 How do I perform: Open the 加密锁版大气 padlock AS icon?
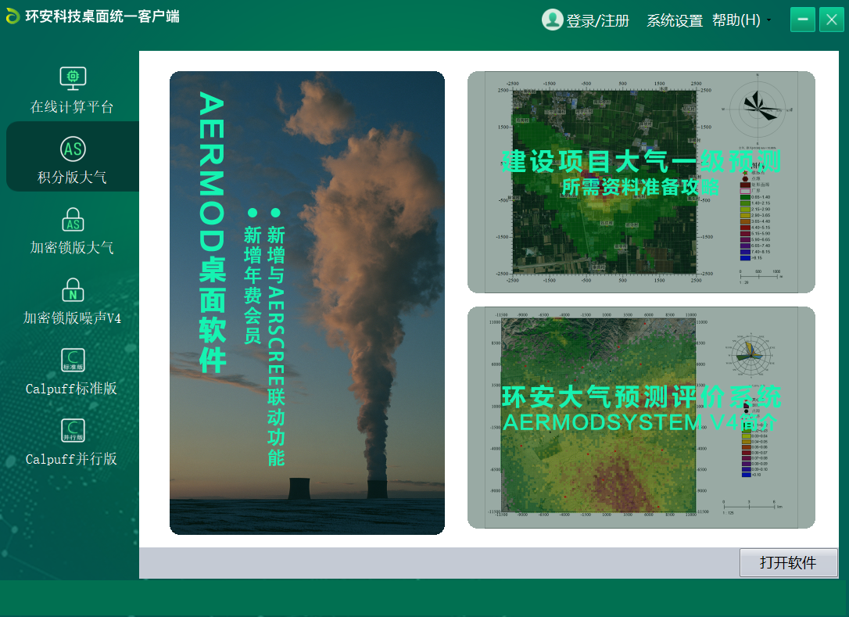73,219
